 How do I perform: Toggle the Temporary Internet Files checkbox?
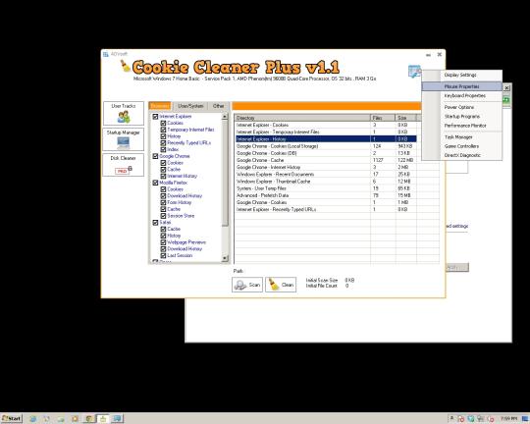click(163, 130)
